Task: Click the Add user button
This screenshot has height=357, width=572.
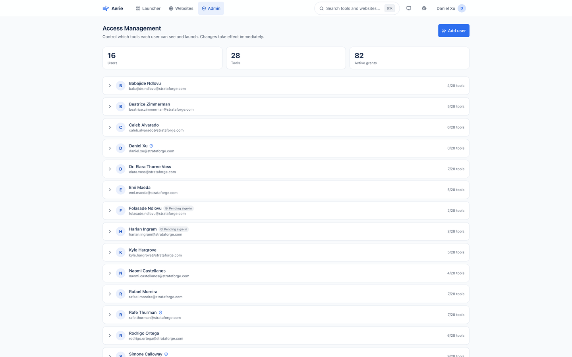Action: click(454, 31)
